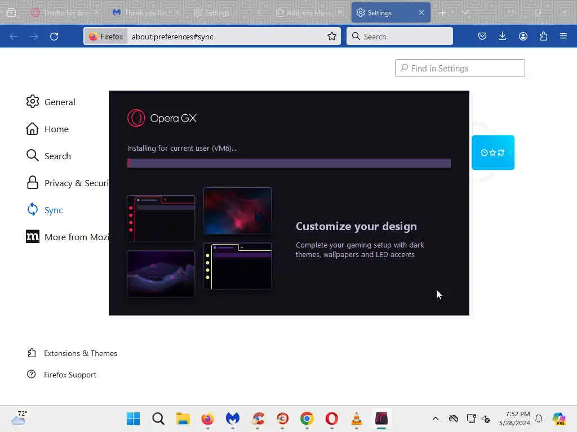This screenshot has width=577, height=432.
Task: Open Search settings category
Action: [48, 156]
